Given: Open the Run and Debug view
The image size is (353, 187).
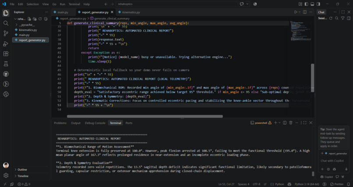Looking at the screenshot, I should 6,44.
